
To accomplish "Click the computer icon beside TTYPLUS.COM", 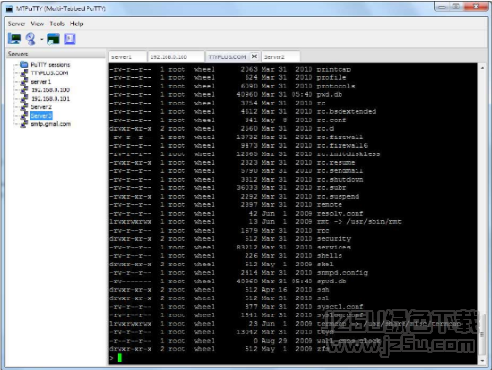I will (x=24, y=73).
